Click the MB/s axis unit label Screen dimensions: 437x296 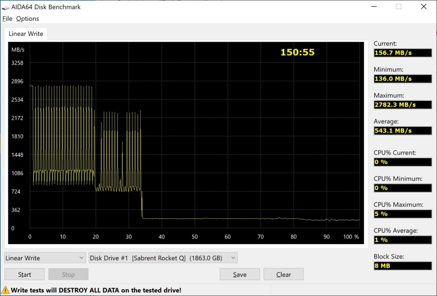(18, 50)
